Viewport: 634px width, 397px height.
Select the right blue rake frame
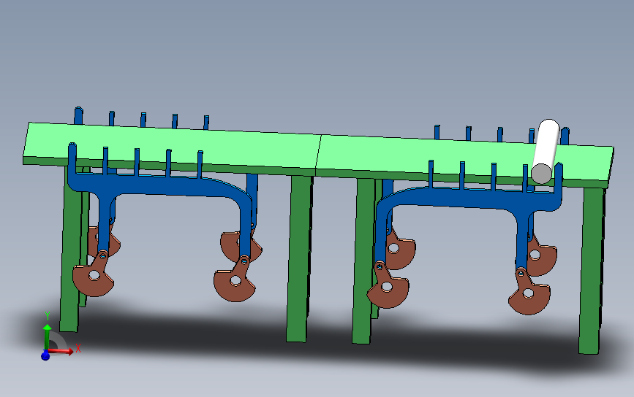point(469,198)
